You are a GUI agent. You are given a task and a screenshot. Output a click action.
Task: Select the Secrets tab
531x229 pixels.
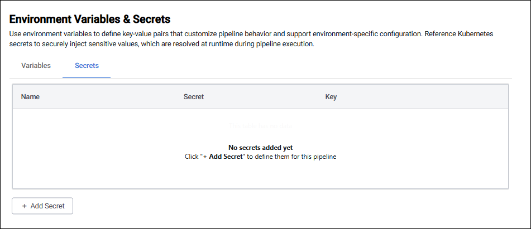coord(87,66)
